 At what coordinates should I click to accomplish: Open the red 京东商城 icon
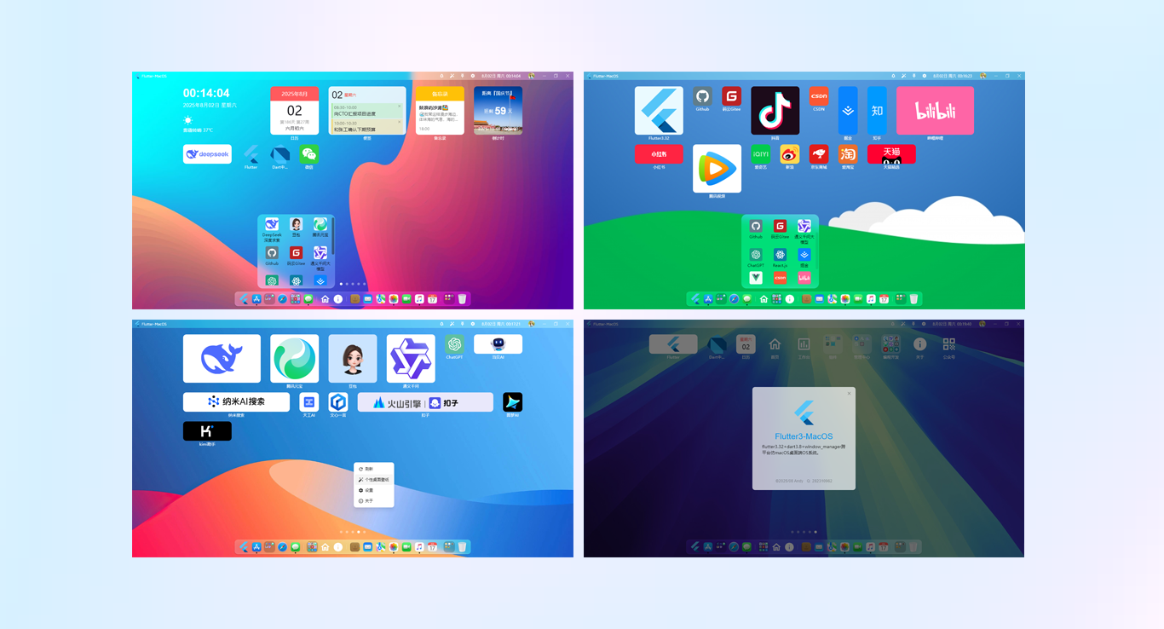pyautogui.click(x=818, y=154)
